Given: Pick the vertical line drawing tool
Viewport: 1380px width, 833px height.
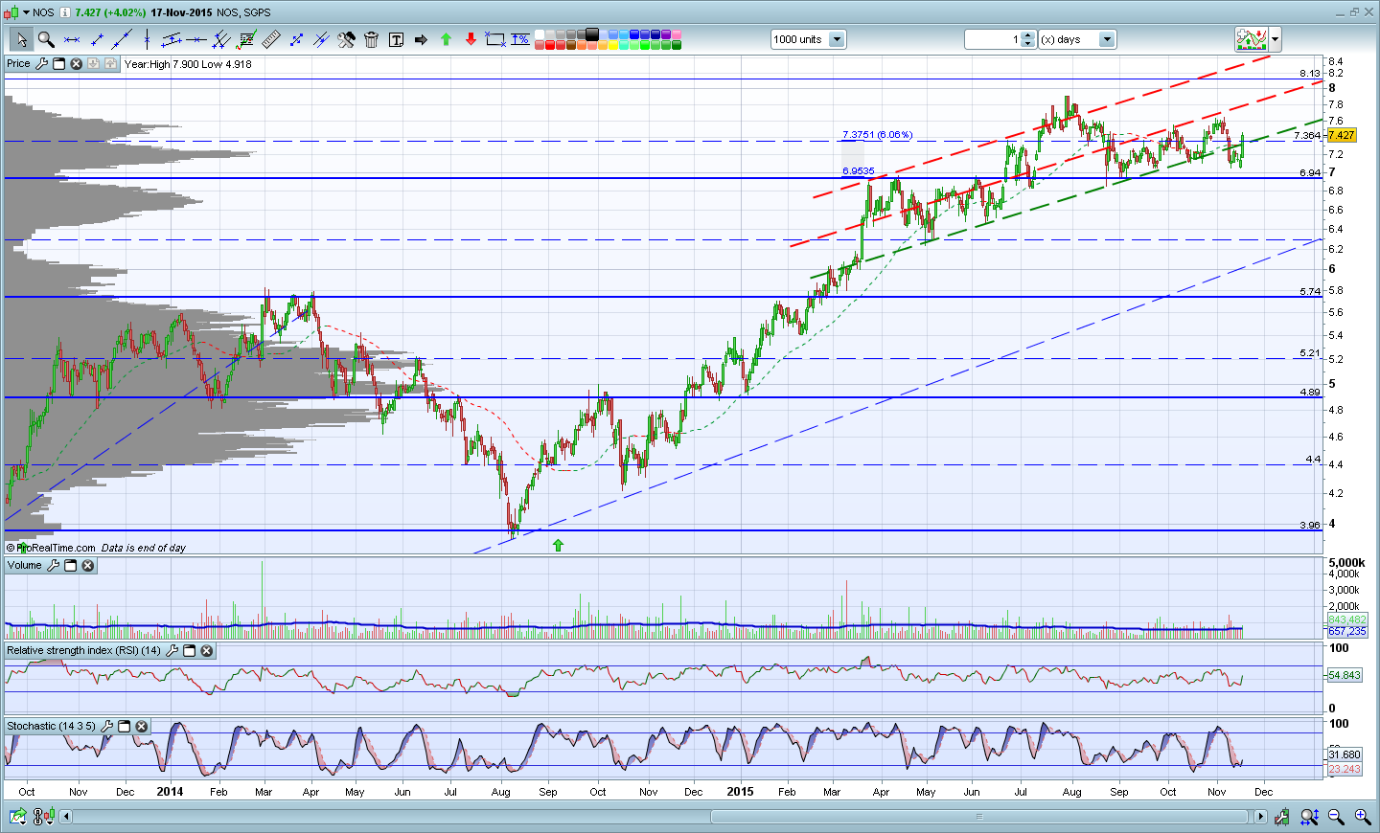Looking at the screenshot, I should (x=147, y=39).
